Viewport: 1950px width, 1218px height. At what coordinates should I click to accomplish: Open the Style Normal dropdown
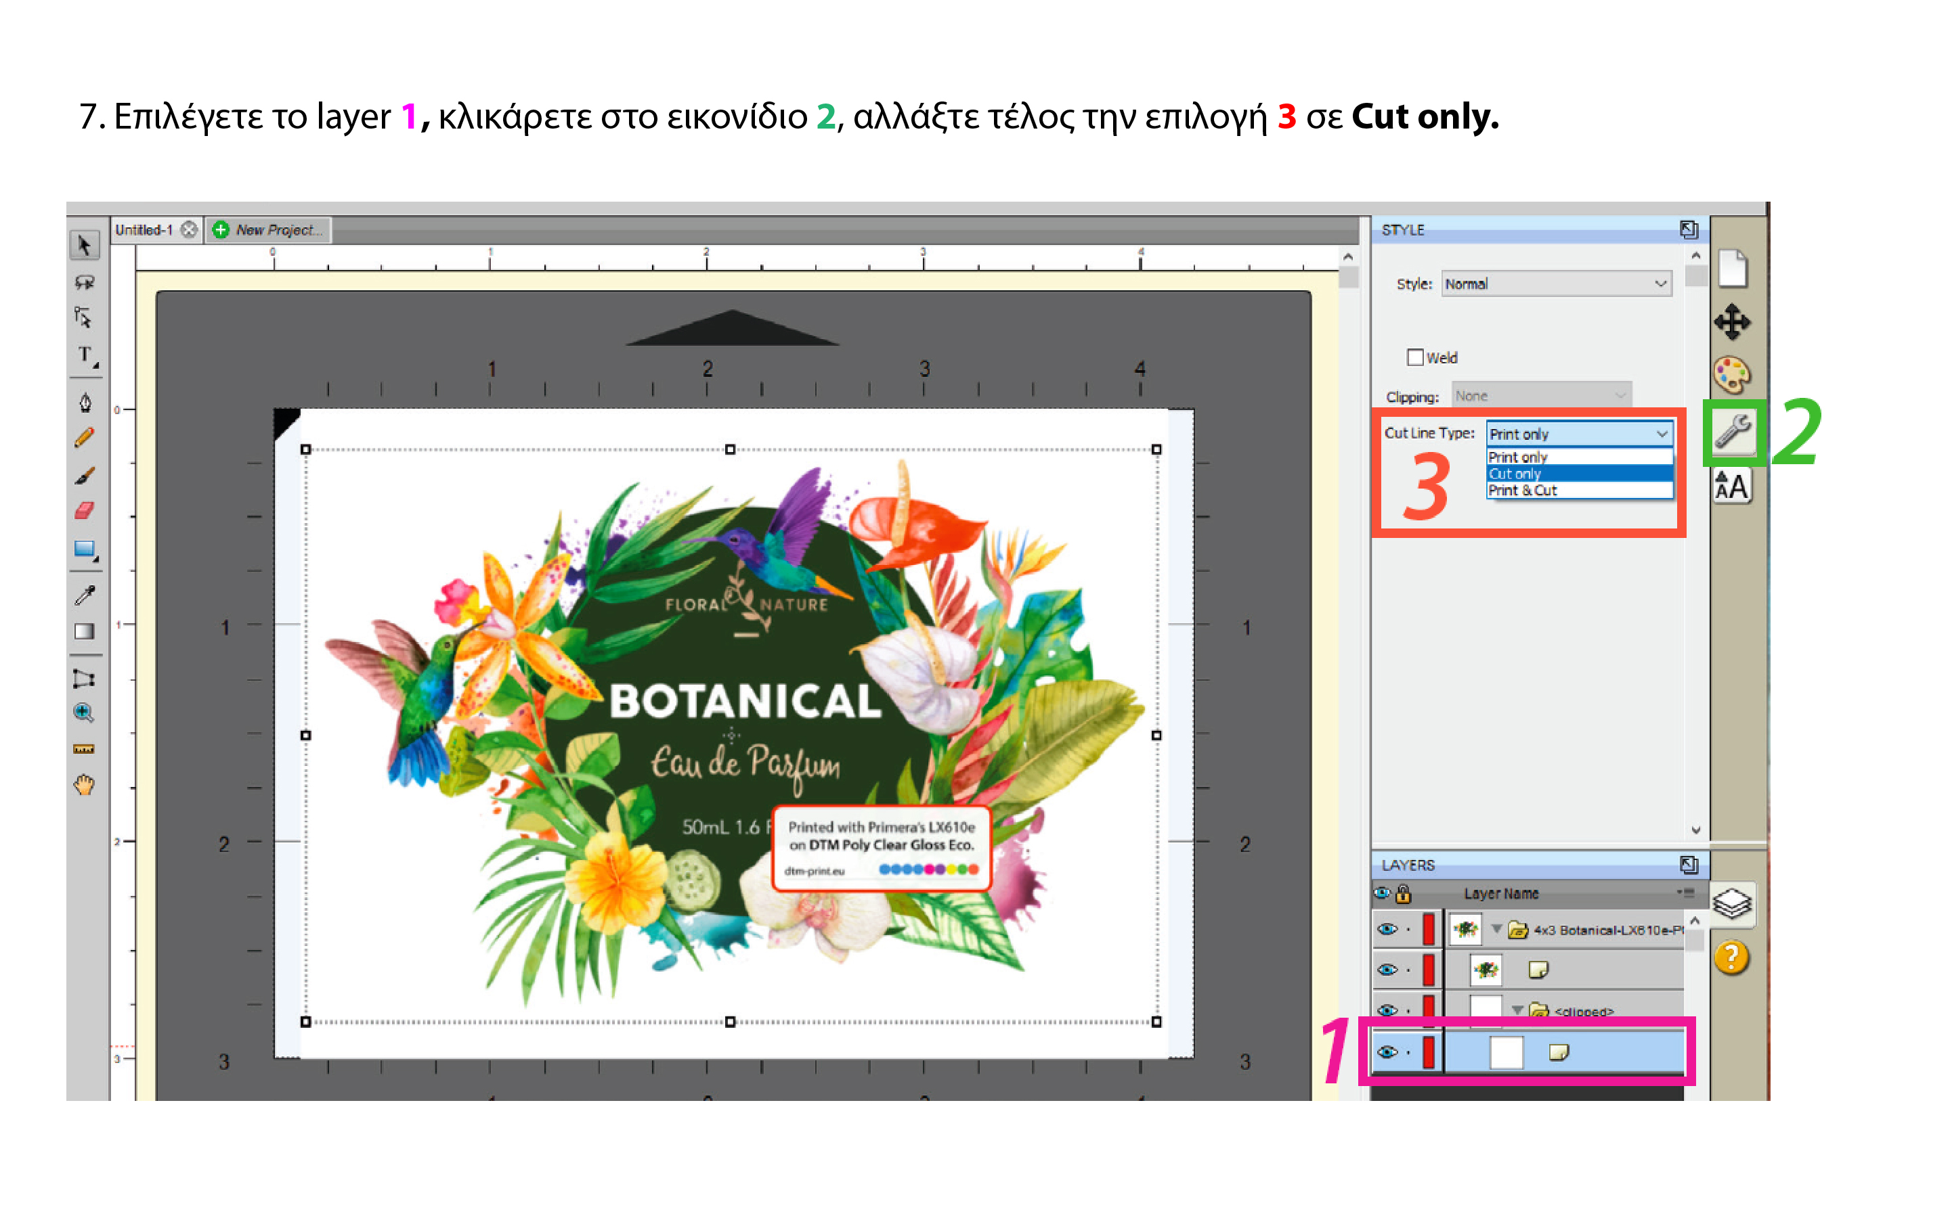(x=1556, y=284)
